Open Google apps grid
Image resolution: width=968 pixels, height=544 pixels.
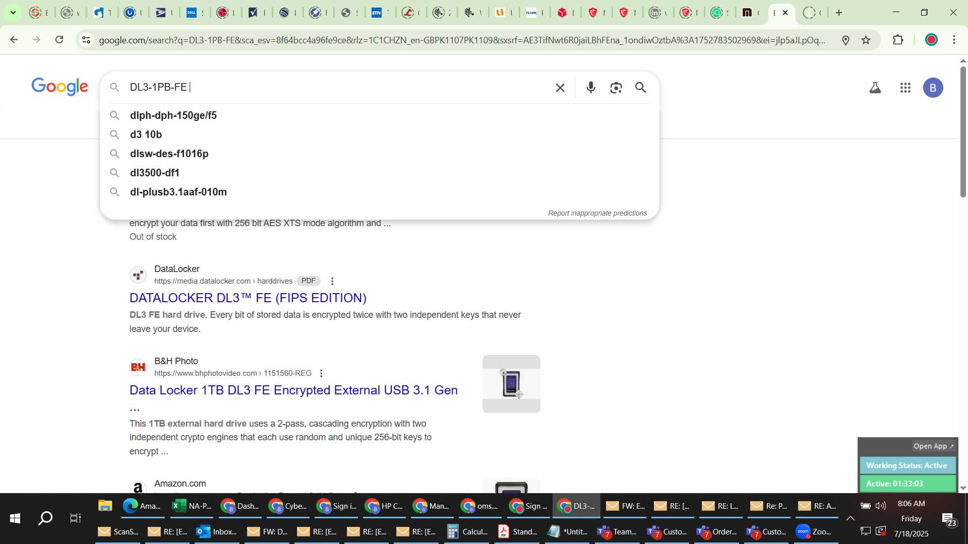click(x=905, y=88)
